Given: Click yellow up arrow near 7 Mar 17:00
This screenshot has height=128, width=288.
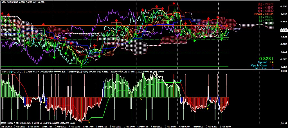Looking at the screenshot, I should click(x=208, y=109).
